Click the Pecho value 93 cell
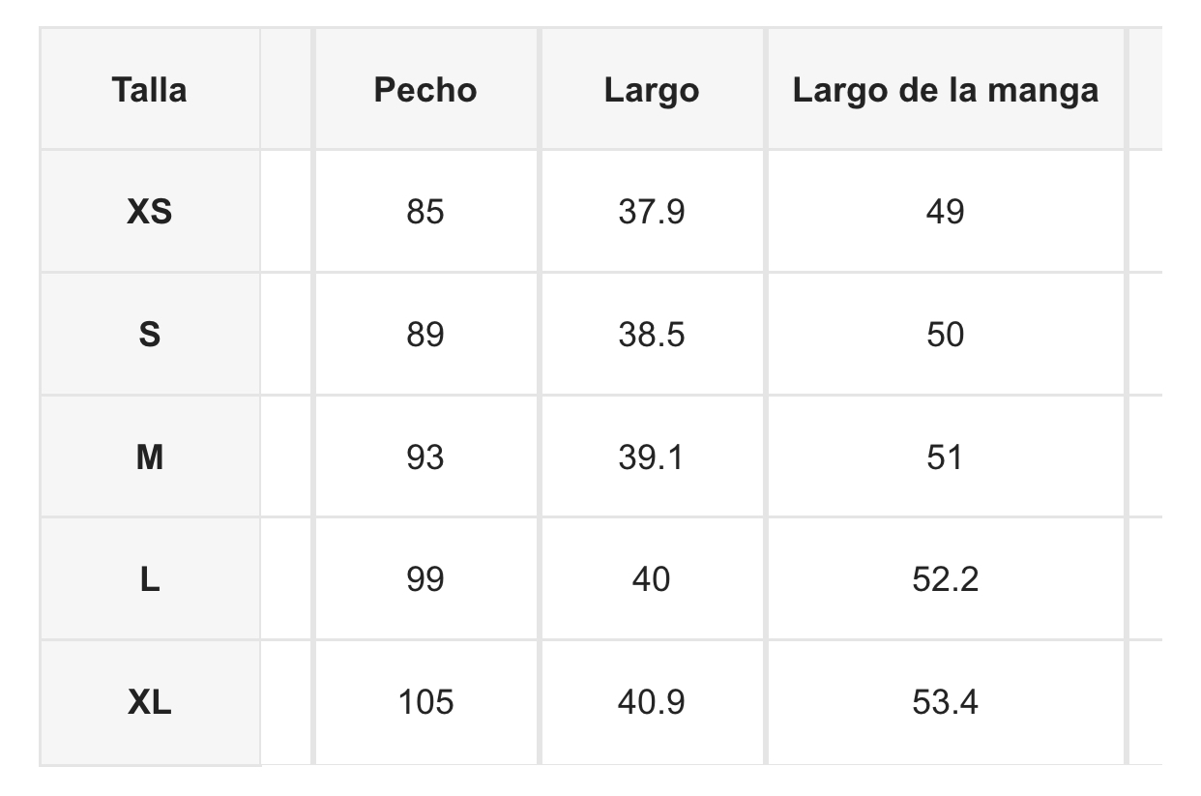 (425, 457)
